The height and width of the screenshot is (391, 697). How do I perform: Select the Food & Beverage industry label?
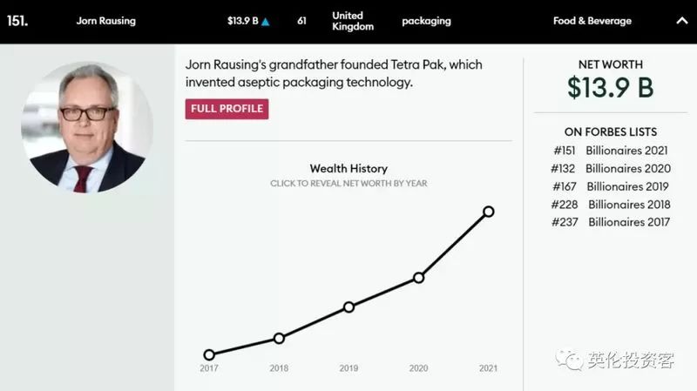click(592, 21)
